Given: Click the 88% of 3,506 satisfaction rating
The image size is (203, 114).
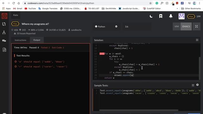Looking at the screenshot, I should coord(36,30).
